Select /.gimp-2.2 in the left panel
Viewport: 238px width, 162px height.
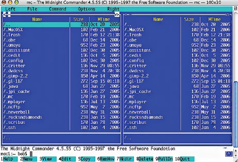point(61,76)
